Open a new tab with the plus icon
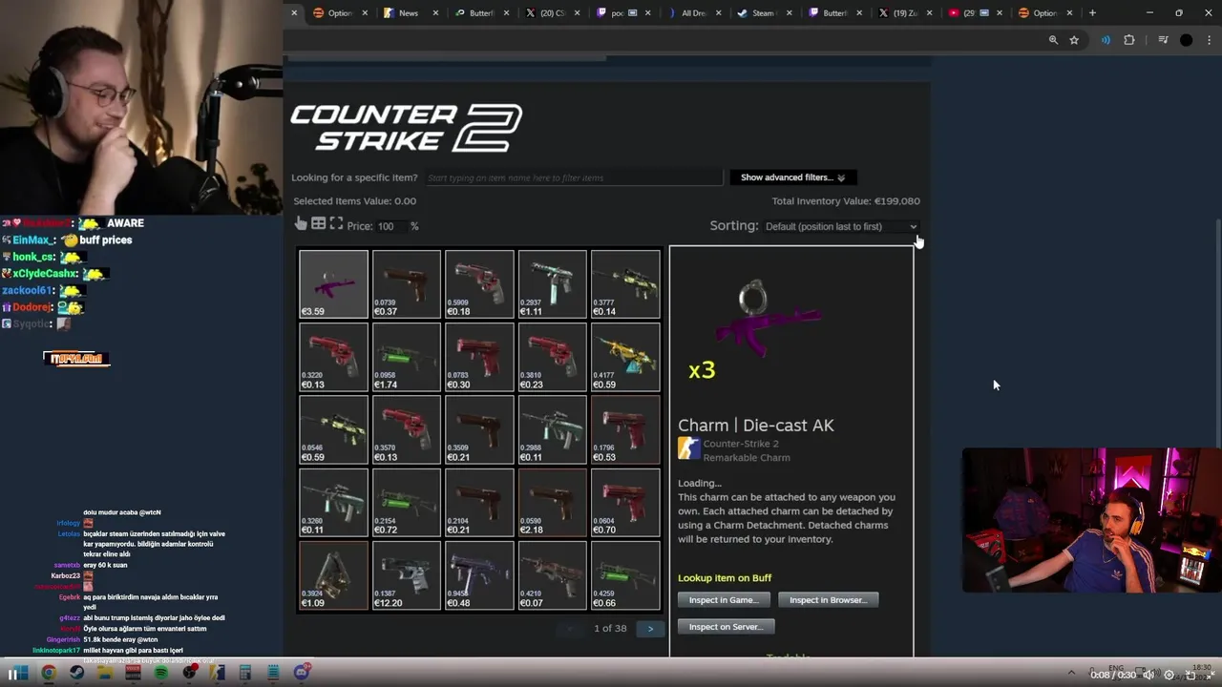The width and height of the screenshot is (1222, 687). [x=1092, y=13]
